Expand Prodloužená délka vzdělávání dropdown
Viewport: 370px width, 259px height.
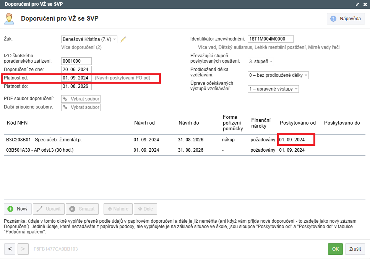(306, 75)
